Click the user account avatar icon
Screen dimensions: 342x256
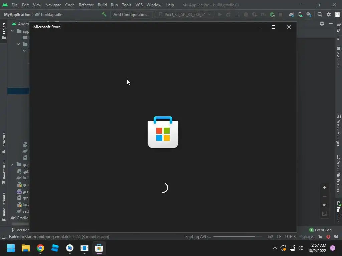(x=337, y=15)
